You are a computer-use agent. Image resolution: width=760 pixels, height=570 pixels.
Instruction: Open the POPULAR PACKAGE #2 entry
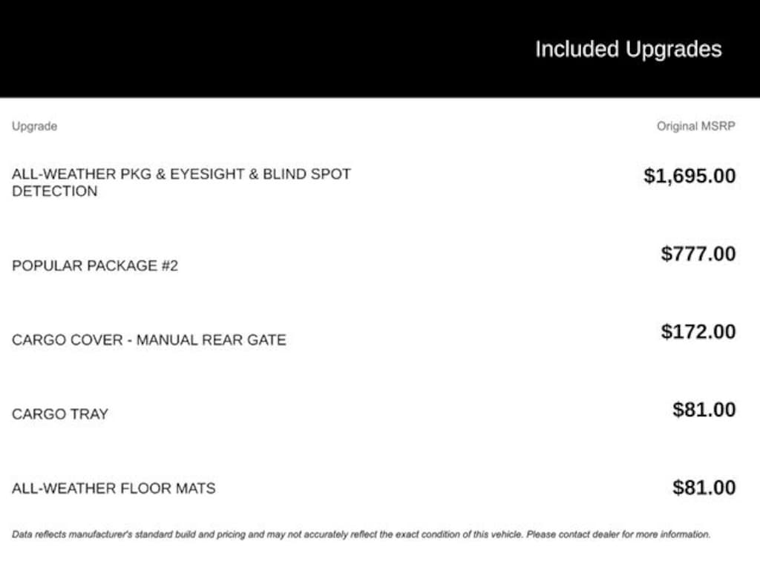click(x=95, y=266)
